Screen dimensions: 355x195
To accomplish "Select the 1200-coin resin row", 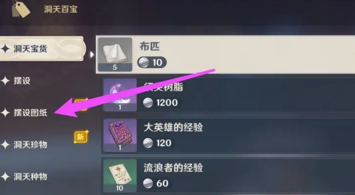I will 229,95.
